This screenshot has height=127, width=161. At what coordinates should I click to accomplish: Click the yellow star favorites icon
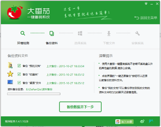(10, 74)
